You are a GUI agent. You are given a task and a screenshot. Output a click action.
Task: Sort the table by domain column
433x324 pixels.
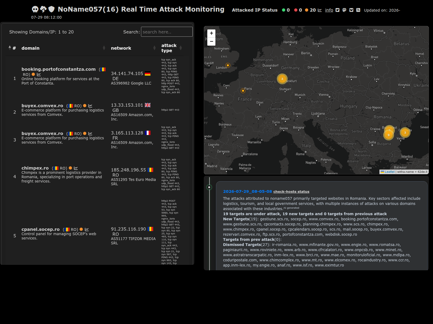click(x=63, y=48)
